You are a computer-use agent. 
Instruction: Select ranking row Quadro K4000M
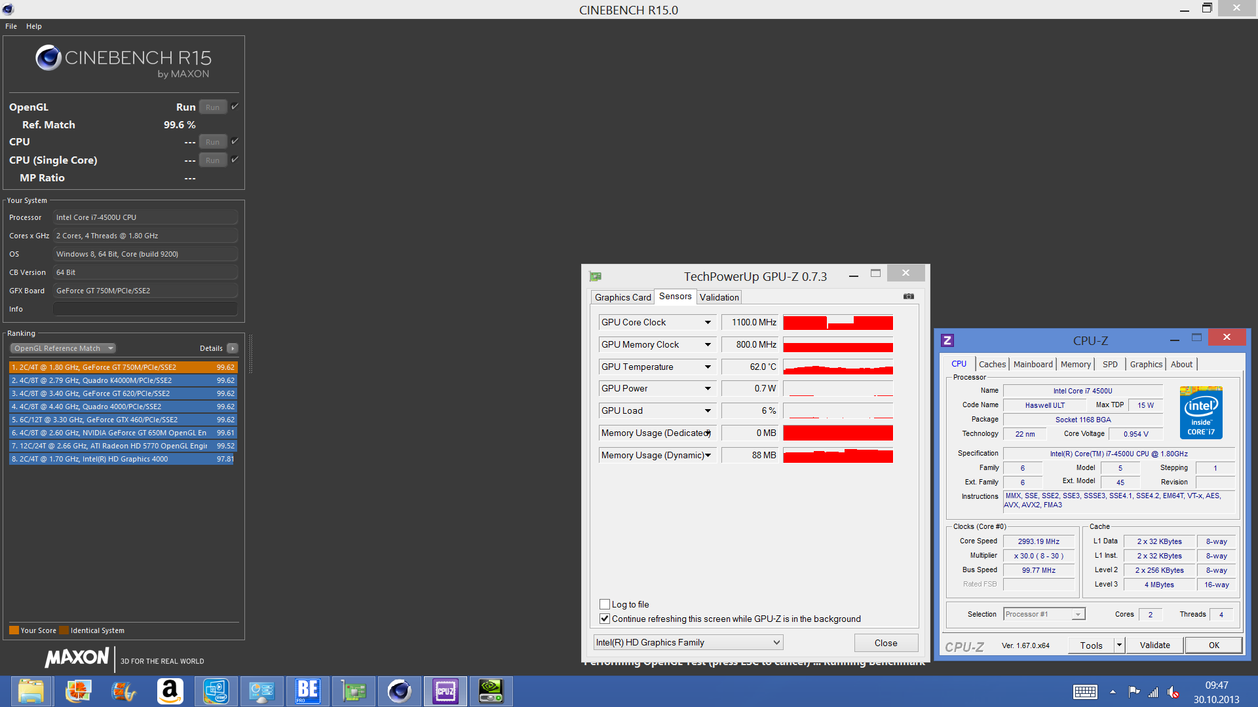point(123,380)
